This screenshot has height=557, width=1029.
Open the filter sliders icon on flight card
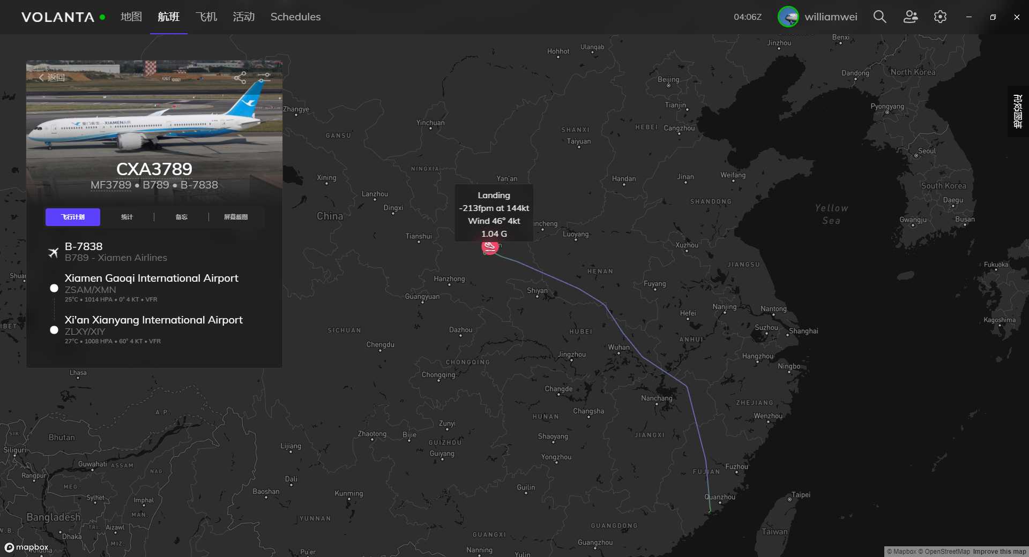pos(263,78)
